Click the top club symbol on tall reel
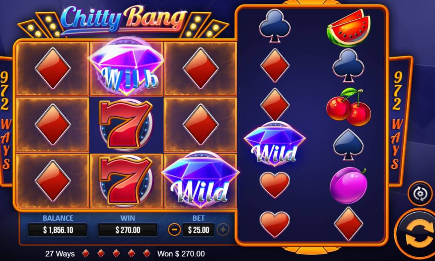Image resolution: width=435 pixels, height=261 pixels. tap(274, 26)
